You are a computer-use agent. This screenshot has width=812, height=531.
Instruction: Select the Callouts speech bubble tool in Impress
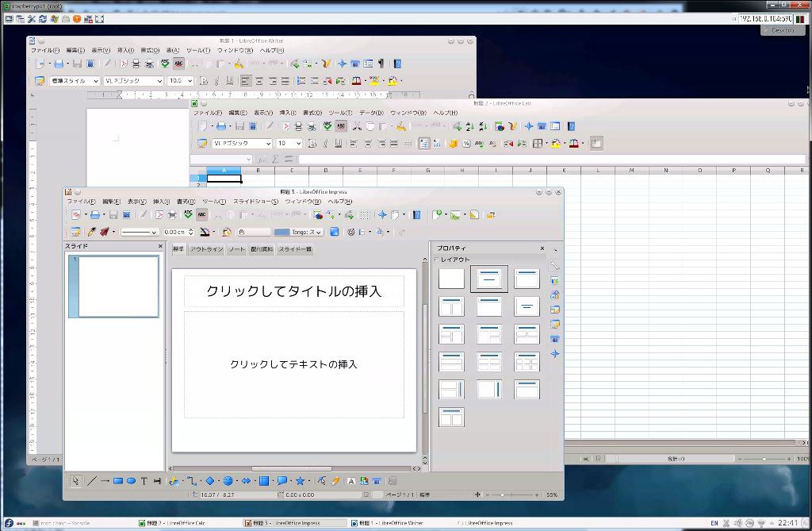[282, 481]
